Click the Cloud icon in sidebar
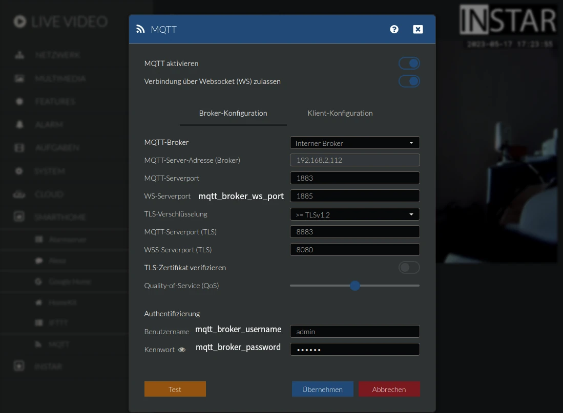563x413 pixels. 19,194
